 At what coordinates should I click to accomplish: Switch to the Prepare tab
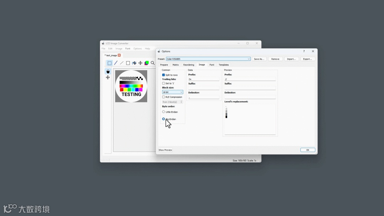(164, 65)
